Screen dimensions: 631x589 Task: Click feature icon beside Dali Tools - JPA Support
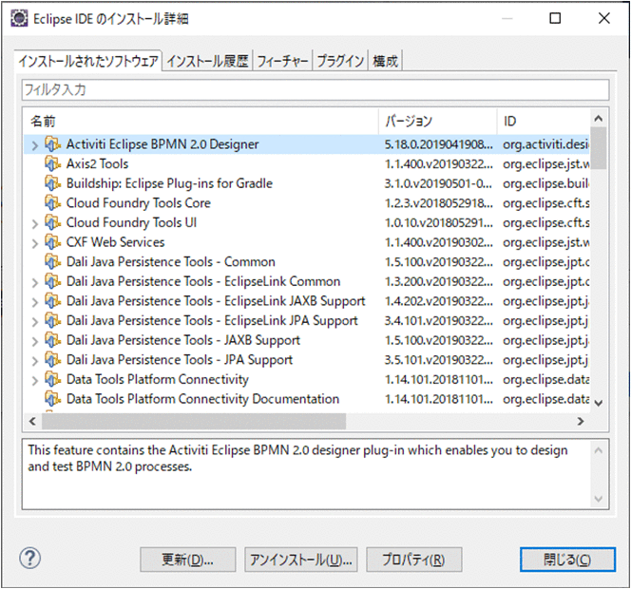[52, 360]
